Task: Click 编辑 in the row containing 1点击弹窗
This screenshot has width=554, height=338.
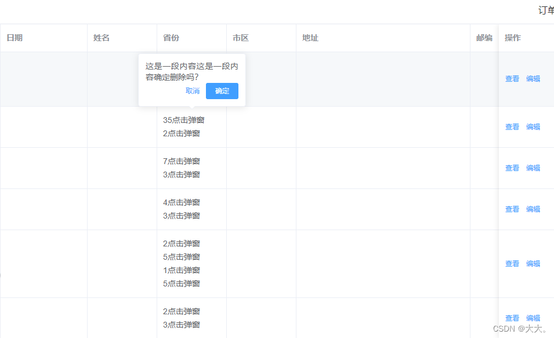Action: coord(533,264)
